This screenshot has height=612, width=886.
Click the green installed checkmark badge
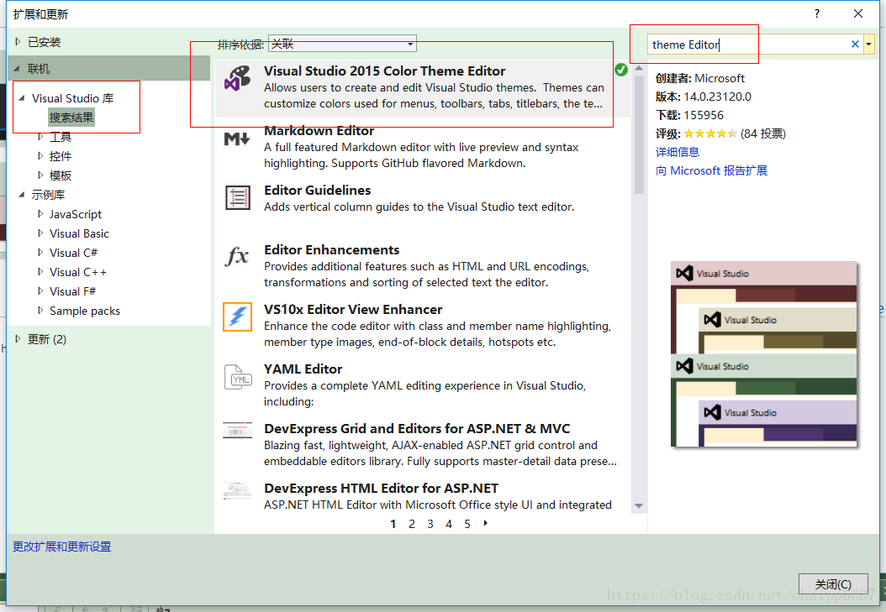point(621,70)
